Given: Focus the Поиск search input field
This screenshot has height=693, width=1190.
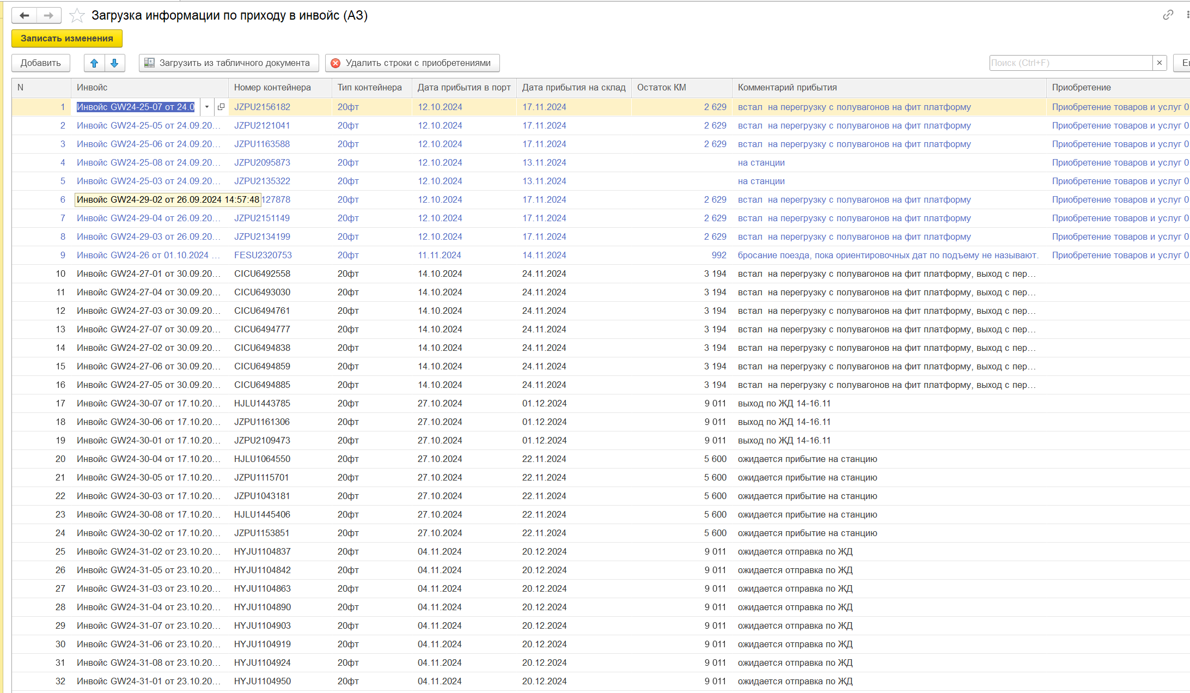Looking at the screenshot, I should point(1070,63).
